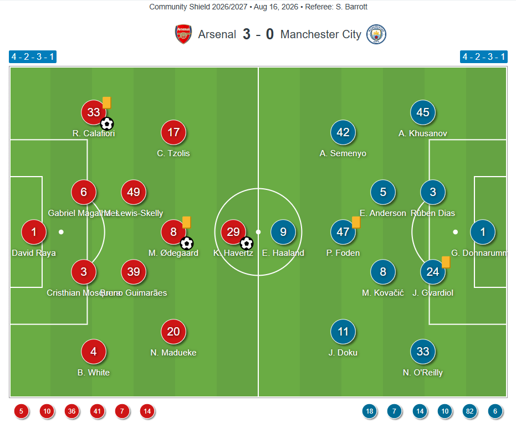Screen dimensions: 516x428
Task: Select Arsenal substitute number 5
Action: pyautogui.click(x=22, y=411)
